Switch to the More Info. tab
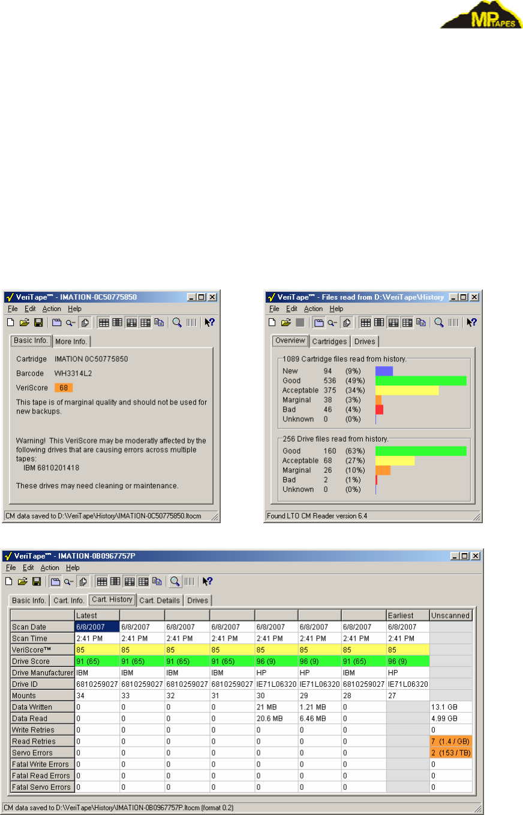 point(71,342)
